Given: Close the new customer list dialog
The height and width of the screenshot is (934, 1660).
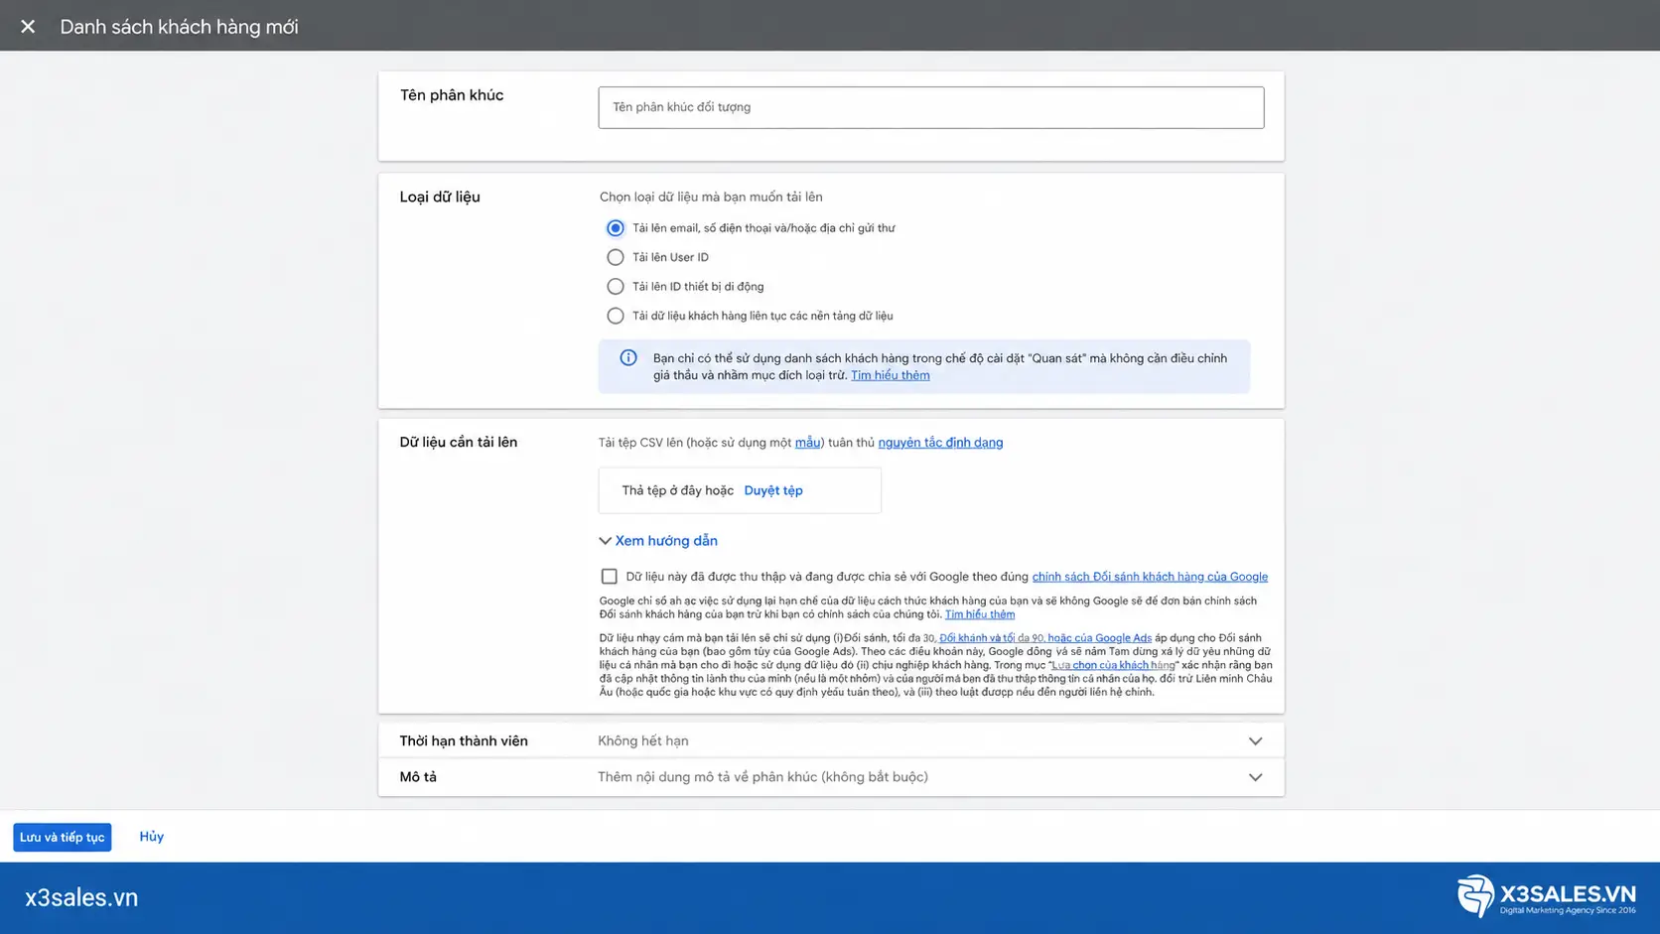Looking at the screenshot, I should pyautogui.click(x=28, y=27).
